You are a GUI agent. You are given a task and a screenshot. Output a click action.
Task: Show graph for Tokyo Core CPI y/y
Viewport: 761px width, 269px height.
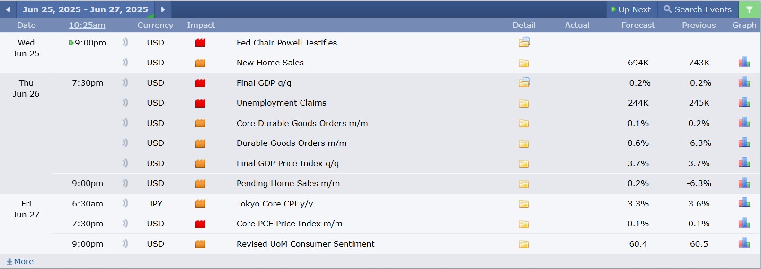(x=744, y=203)
